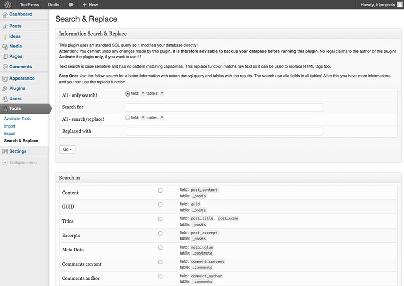
Task: Open the Available Tools link
Action: point(18,119)
